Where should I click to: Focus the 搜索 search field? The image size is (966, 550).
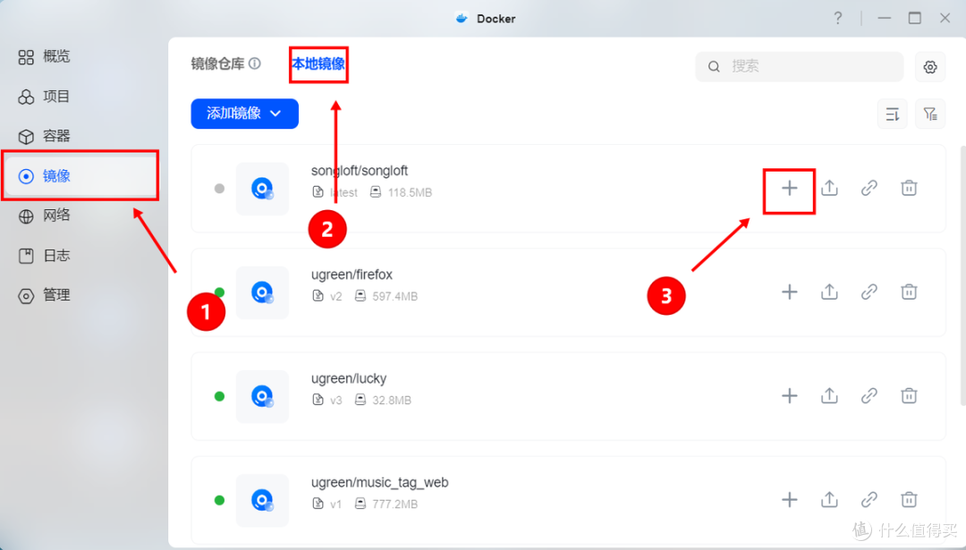click(x=799, y=66)
